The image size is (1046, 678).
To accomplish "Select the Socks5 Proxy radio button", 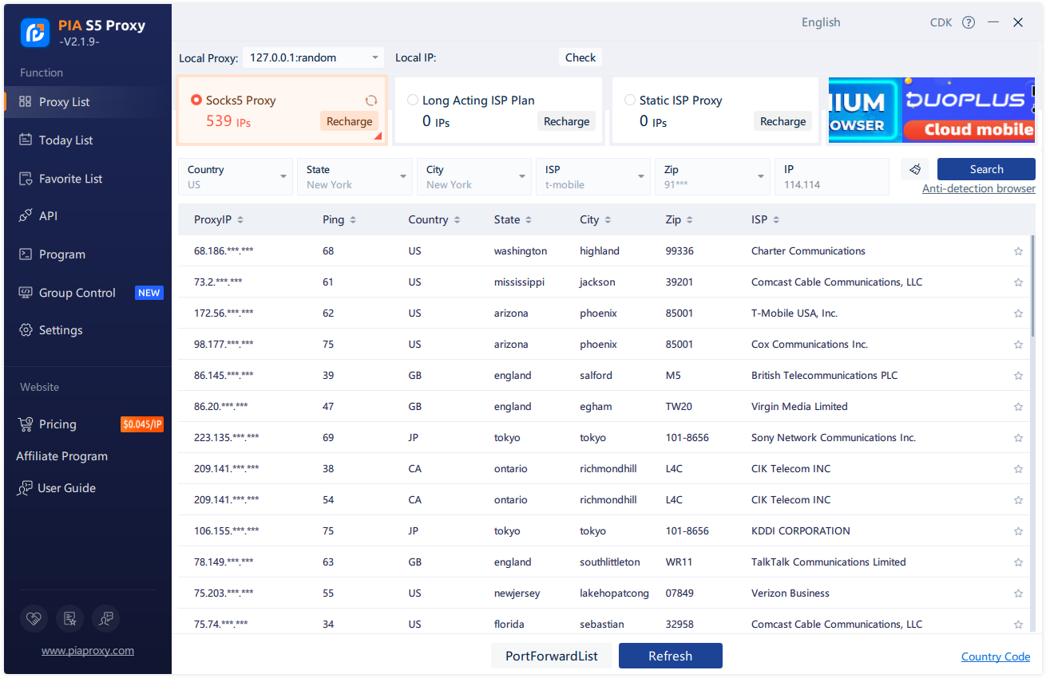I will pos(196,101).
